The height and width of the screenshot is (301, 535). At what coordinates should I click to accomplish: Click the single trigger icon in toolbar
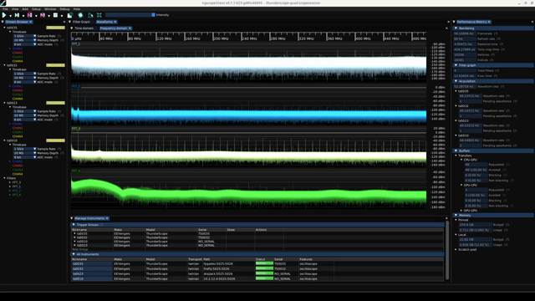[x=17, y=15]
